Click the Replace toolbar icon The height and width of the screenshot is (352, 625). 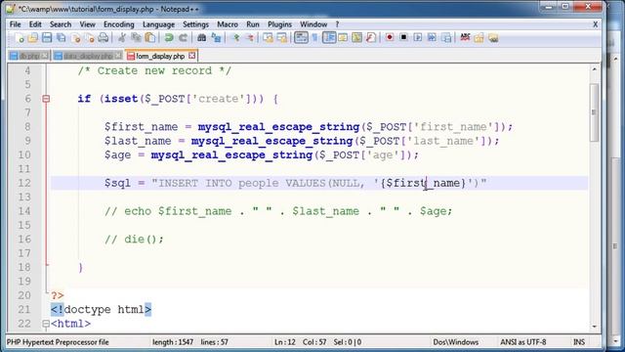[x=216, y=38]
